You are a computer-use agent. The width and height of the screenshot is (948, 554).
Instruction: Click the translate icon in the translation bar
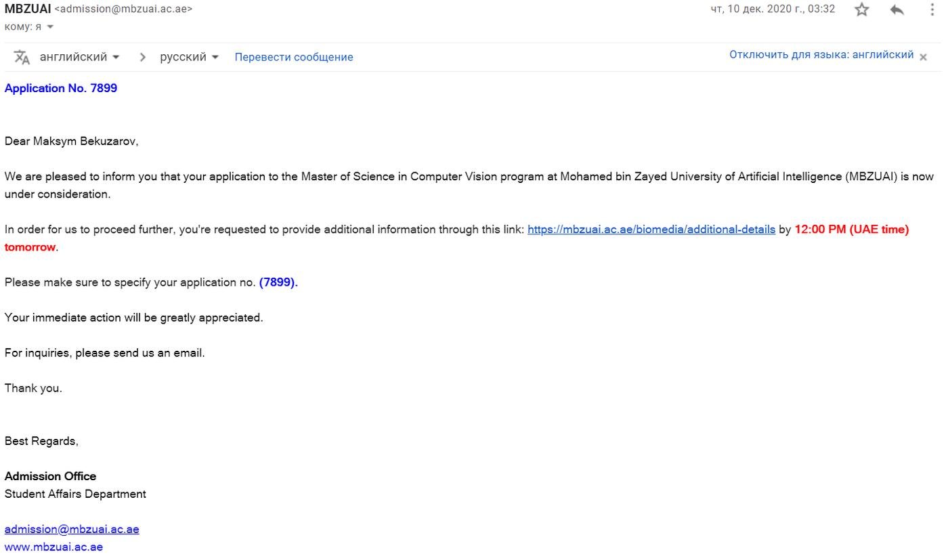(22, 57)
